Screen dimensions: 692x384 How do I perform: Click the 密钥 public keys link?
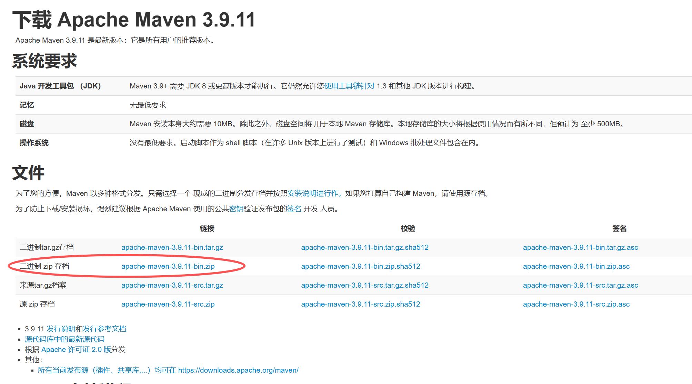236,209
